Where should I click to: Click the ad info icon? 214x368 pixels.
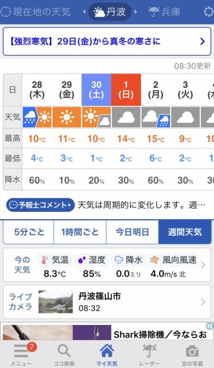(209, 326)
